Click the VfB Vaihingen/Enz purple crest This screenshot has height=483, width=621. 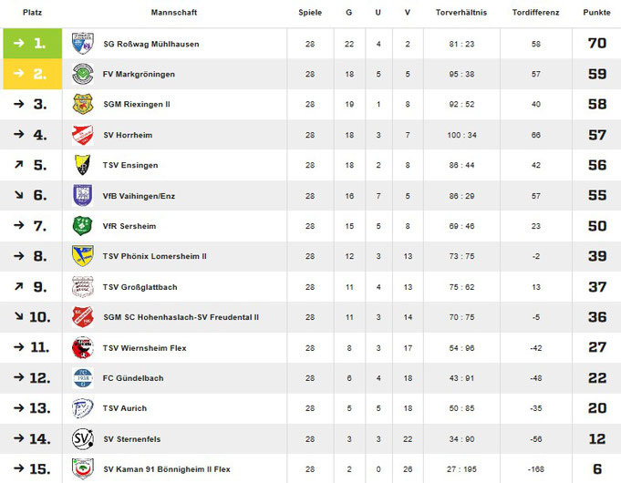(x=83, y=196)
